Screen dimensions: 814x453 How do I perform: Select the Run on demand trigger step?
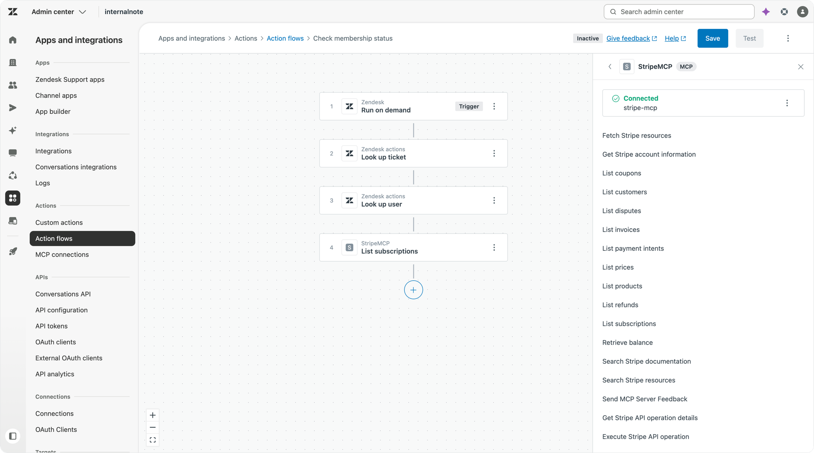tap(414, 106)
